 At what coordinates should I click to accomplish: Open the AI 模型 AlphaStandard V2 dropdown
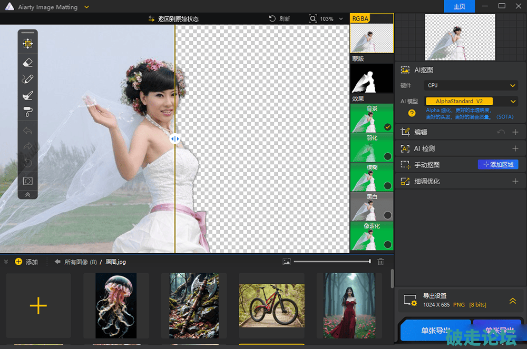[x=471, y=101]
